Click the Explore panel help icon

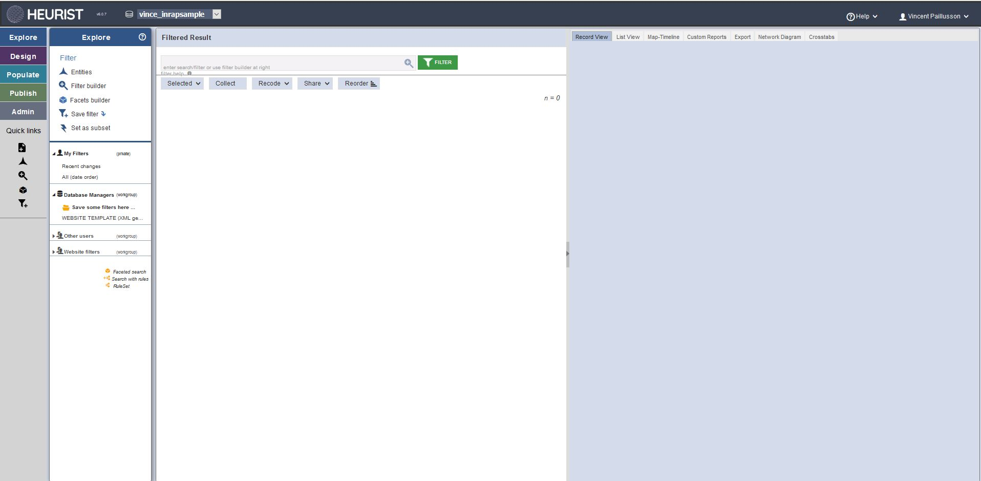pos(142,37)
